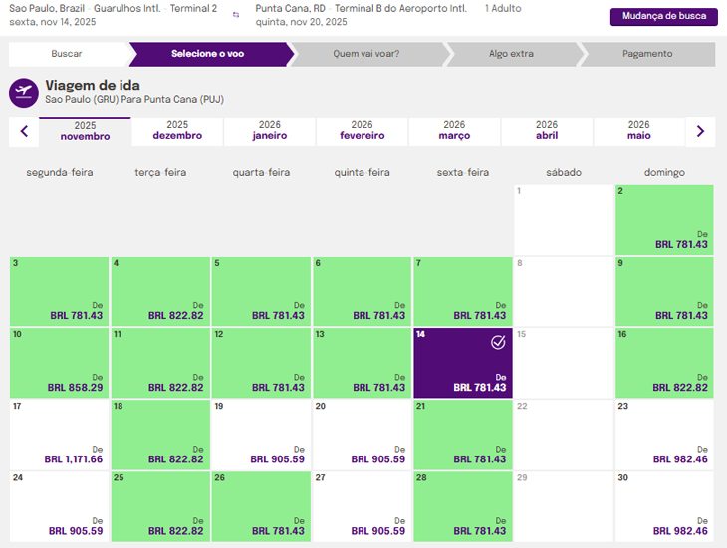Select November 27 flight date

click(362, 506)
